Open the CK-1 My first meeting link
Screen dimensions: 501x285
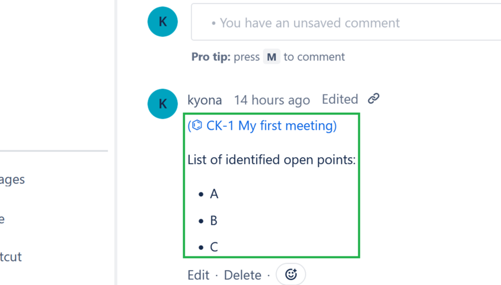(270, 126)
